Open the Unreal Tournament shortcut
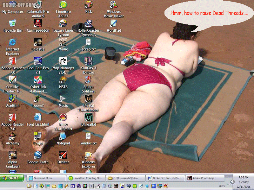This screenshot has width=254, height=190. click(x=89, y=99)
